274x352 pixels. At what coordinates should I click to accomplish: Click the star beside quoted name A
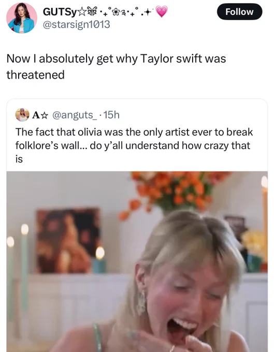point(45,115)
